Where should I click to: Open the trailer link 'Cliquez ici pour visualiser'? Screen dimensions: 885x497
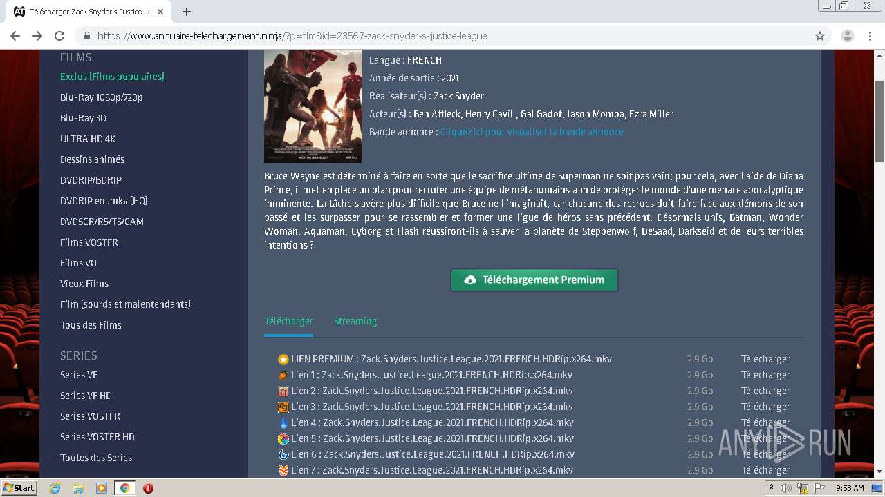tap(532, 132)
